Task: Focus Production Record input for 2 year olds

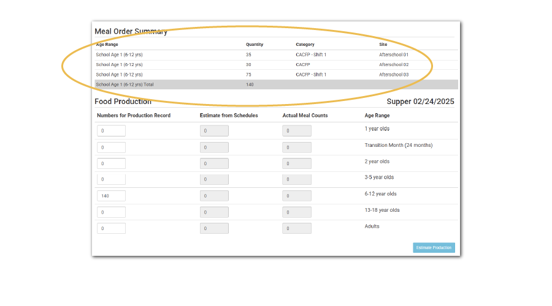Action: (111, 163)
